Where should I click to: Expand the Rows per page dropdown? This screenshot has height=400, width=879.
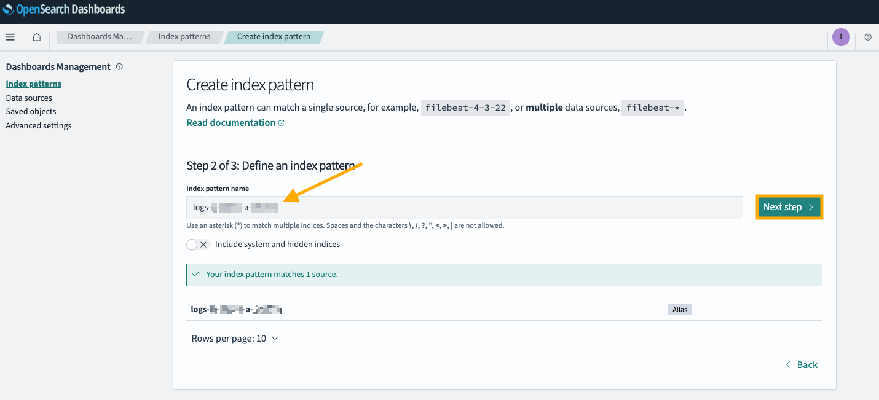(235, 339)
